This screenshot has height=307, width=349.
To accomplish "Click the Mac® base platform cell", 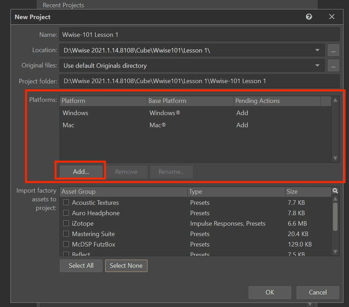I will [157, 125].
